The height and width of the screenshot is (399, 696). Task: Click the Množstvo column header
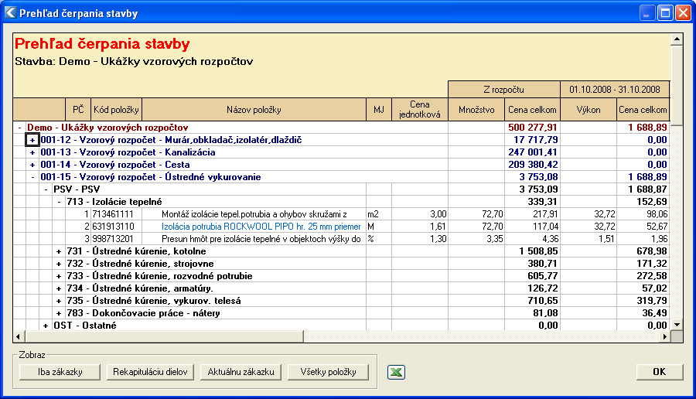point(476,110)
